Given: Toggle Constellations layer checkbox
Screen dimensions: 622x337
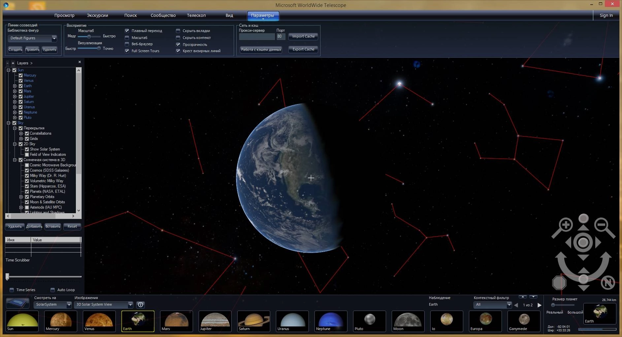Looking at the screenshot, I should (27, 133).
